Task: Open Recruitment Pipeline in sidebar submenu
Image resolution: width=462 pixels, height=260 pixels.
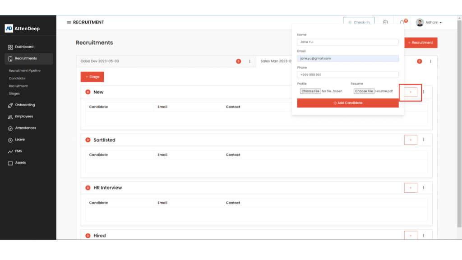Action: pyautogui.click(x=25, y=71)
